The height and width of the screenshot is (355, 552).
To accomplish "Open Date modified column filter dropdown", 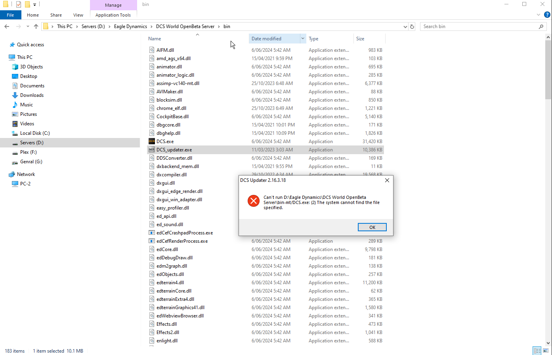I will point(303,38).
